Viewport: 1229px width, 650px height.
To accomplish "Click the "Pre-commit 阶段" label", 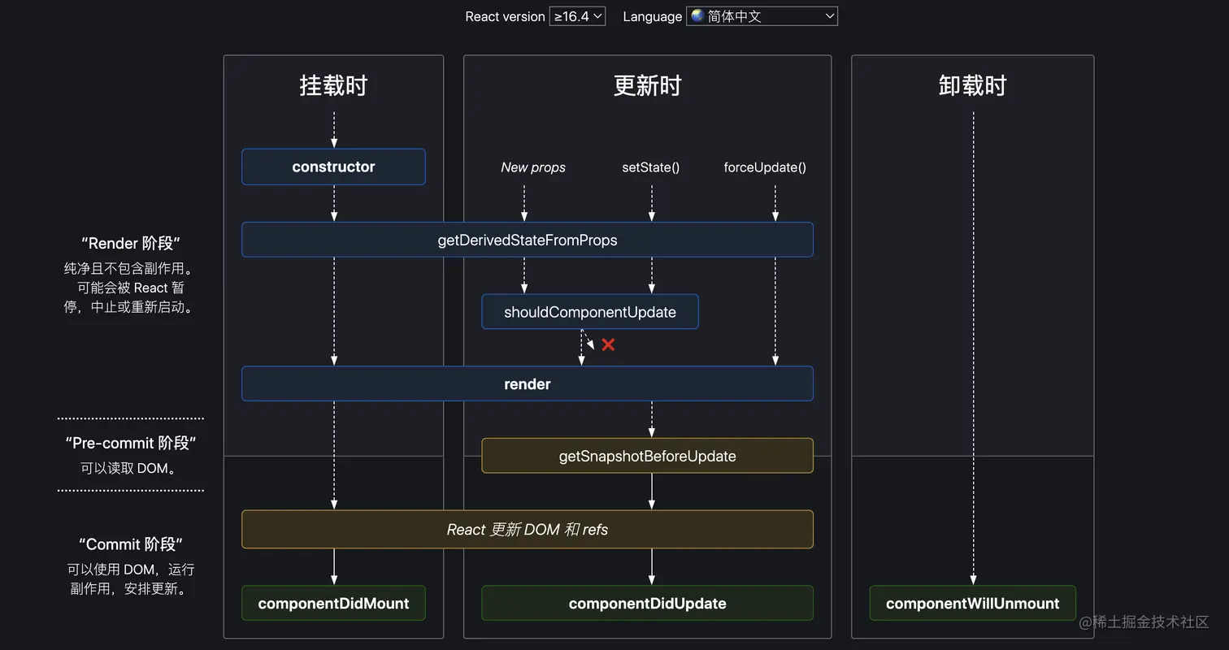I will pyautogui.click(x=131, y=443).
